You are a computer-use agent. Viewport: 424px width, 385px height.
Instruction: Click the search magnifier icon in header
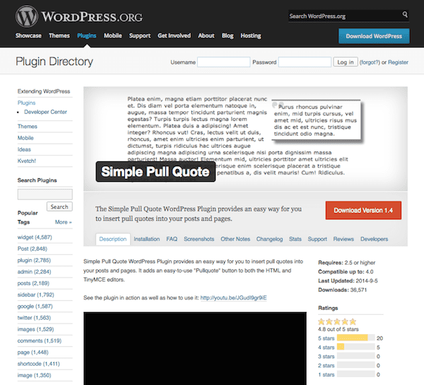pyautogui.click(x=404, y=14)
